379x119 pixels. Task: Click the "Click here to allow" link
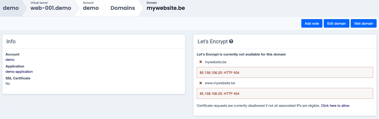[335, 106]
